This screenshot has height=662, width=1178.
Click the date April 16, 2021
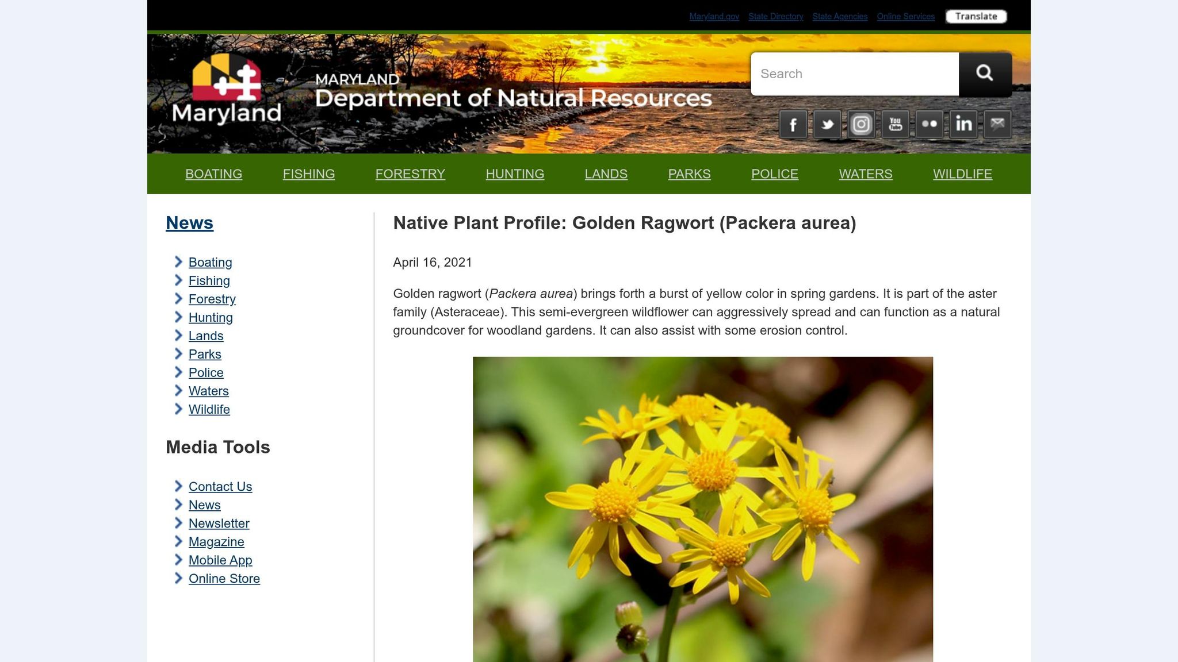[x=432, y=263]
